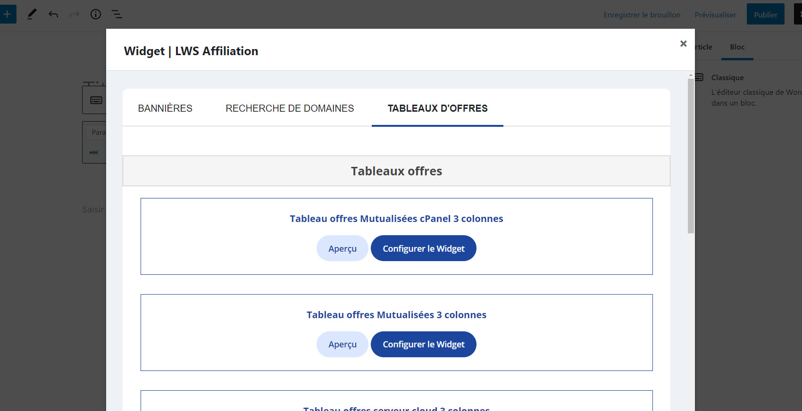802x411 pixels.
Task: Click the Widget | LWS Affiliation heading
Action: (x=191, y=51)
